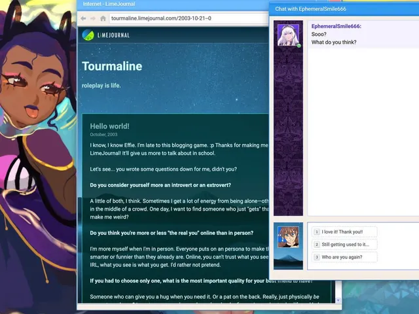The image size is (419, 314).
Task: Choose reply "I love it! Thank you!!"
Action: (x=344, y=232)
